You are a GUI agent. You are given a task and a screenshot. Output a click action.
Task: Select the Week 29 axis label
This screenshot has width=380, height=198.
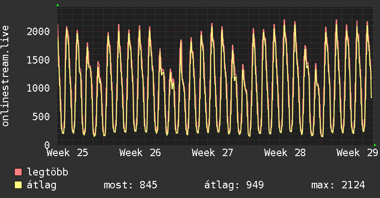pyautogui.click(x=357, y=153)
